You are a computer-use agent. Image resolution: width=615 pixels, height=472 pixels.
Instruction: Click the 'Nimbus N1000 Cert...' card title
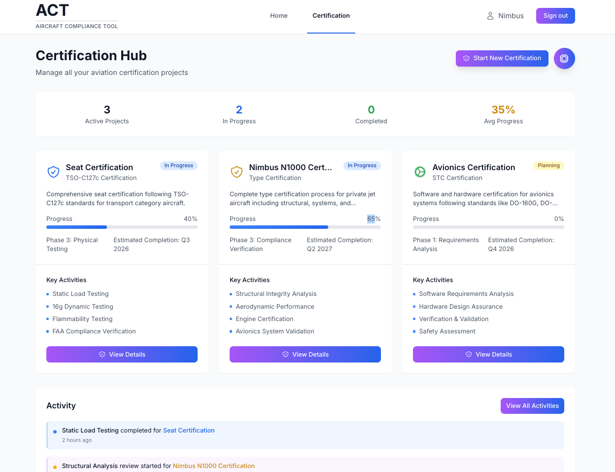(x=291, y=168)
